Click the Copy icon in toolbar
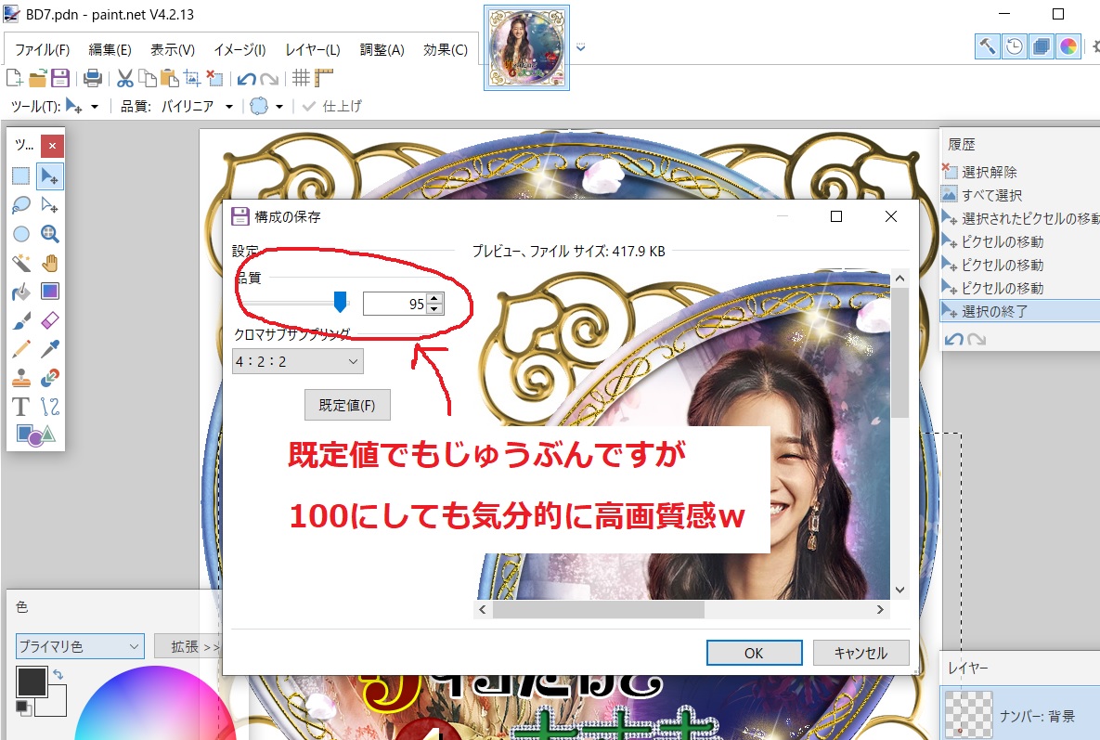 pos(148,78)
